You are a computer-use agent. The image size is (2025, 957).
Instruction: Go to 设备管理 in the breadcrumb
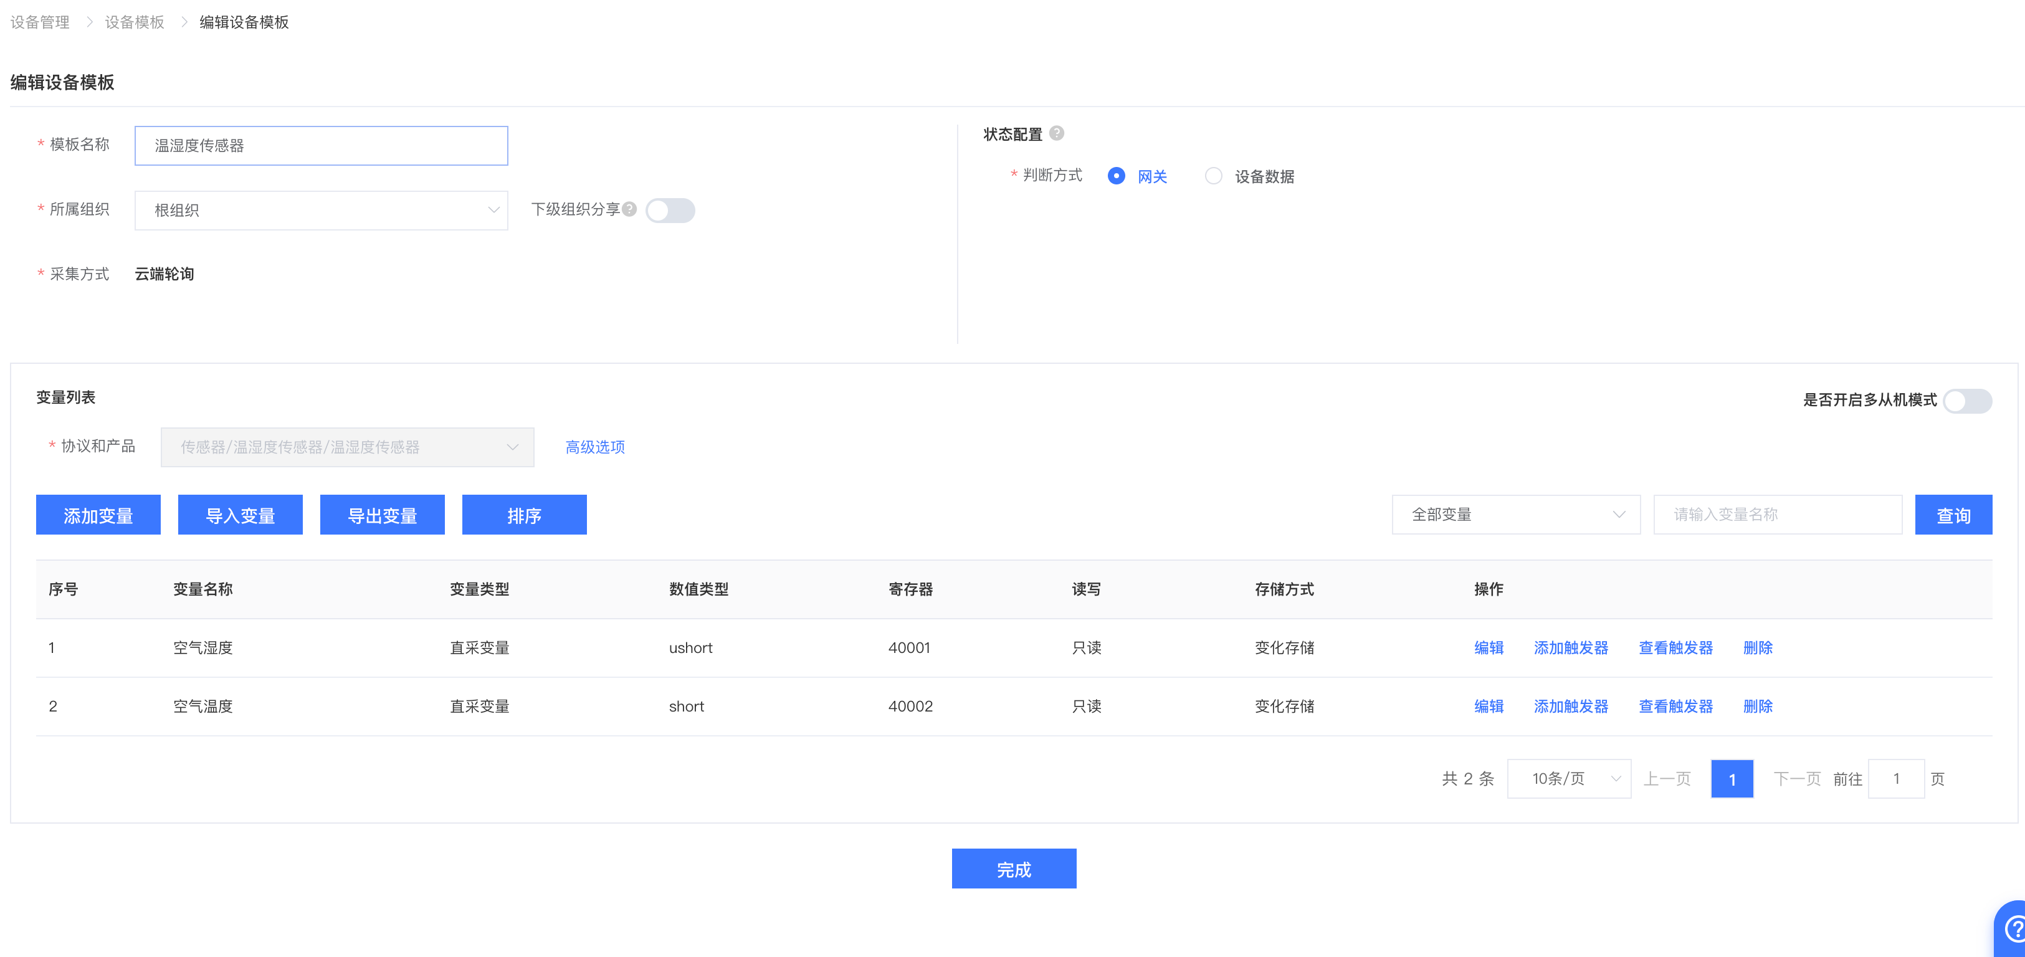click(x=40, y=22)
